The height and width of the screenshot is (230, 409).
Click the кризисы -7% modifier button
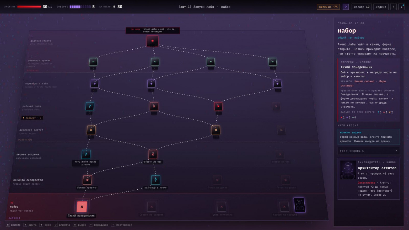(328, 7)
